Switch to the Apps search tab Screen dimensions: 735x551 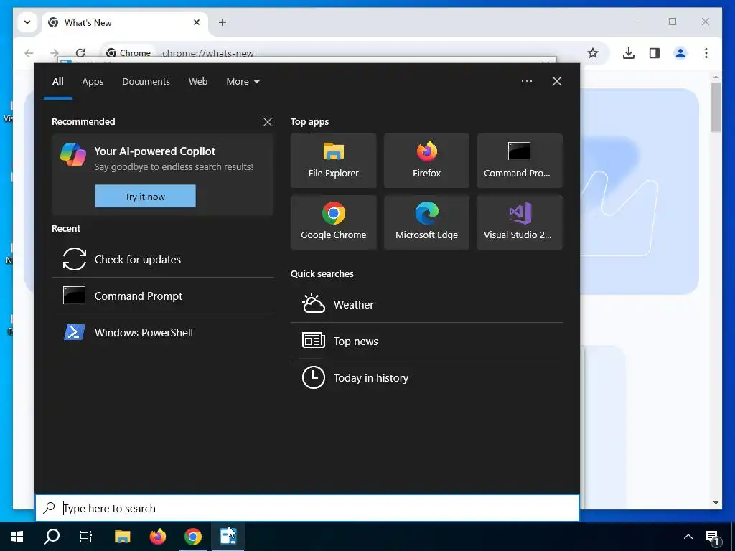[x=93, y=82]
